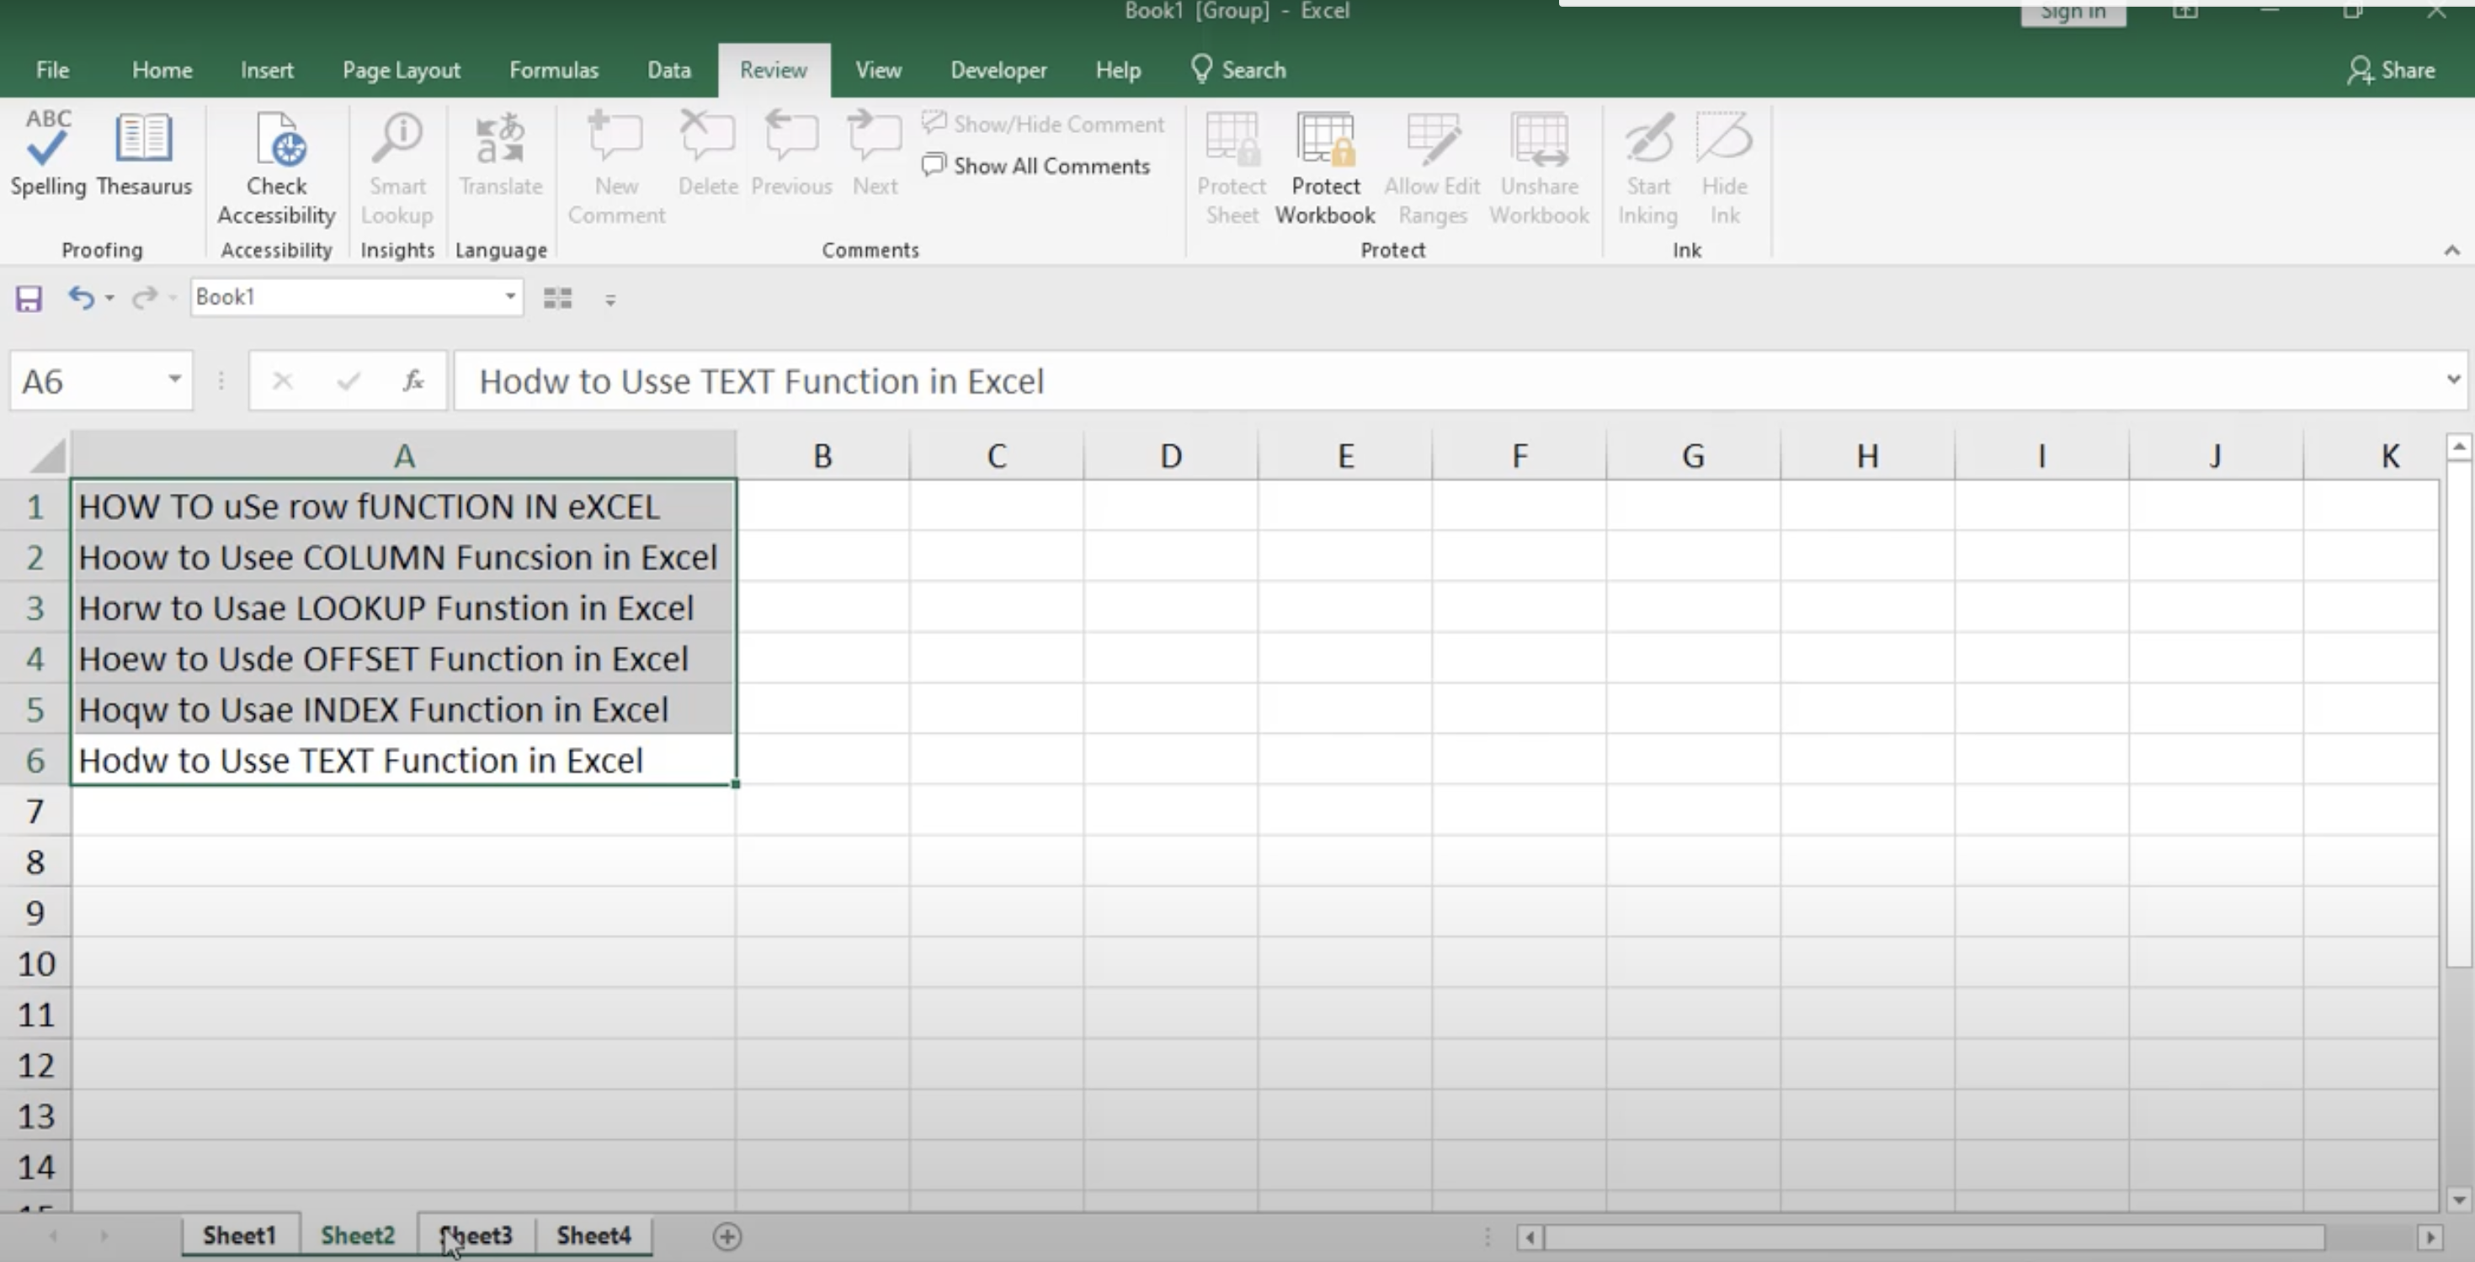Save workbook via quick access icon

coord(29,299)
